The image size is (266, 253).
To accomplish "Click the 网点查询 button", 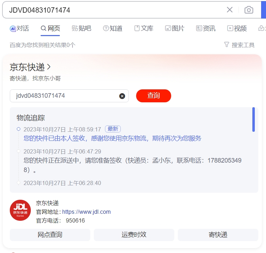I will 50,235.
